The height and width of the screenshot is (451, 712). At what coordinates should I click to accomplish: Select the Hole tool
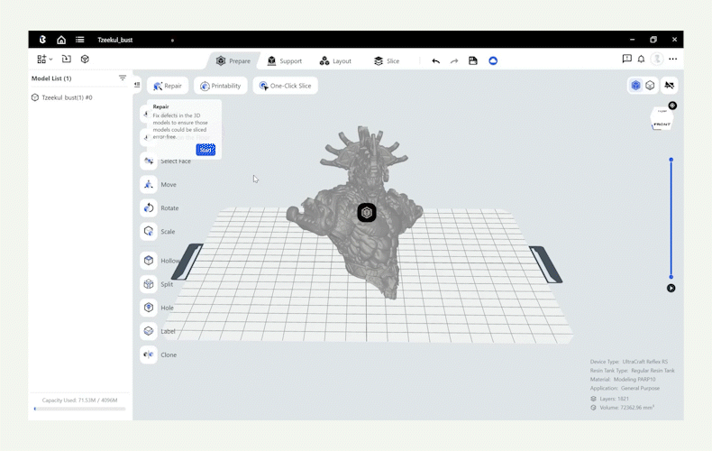click(x=149, y=308)
